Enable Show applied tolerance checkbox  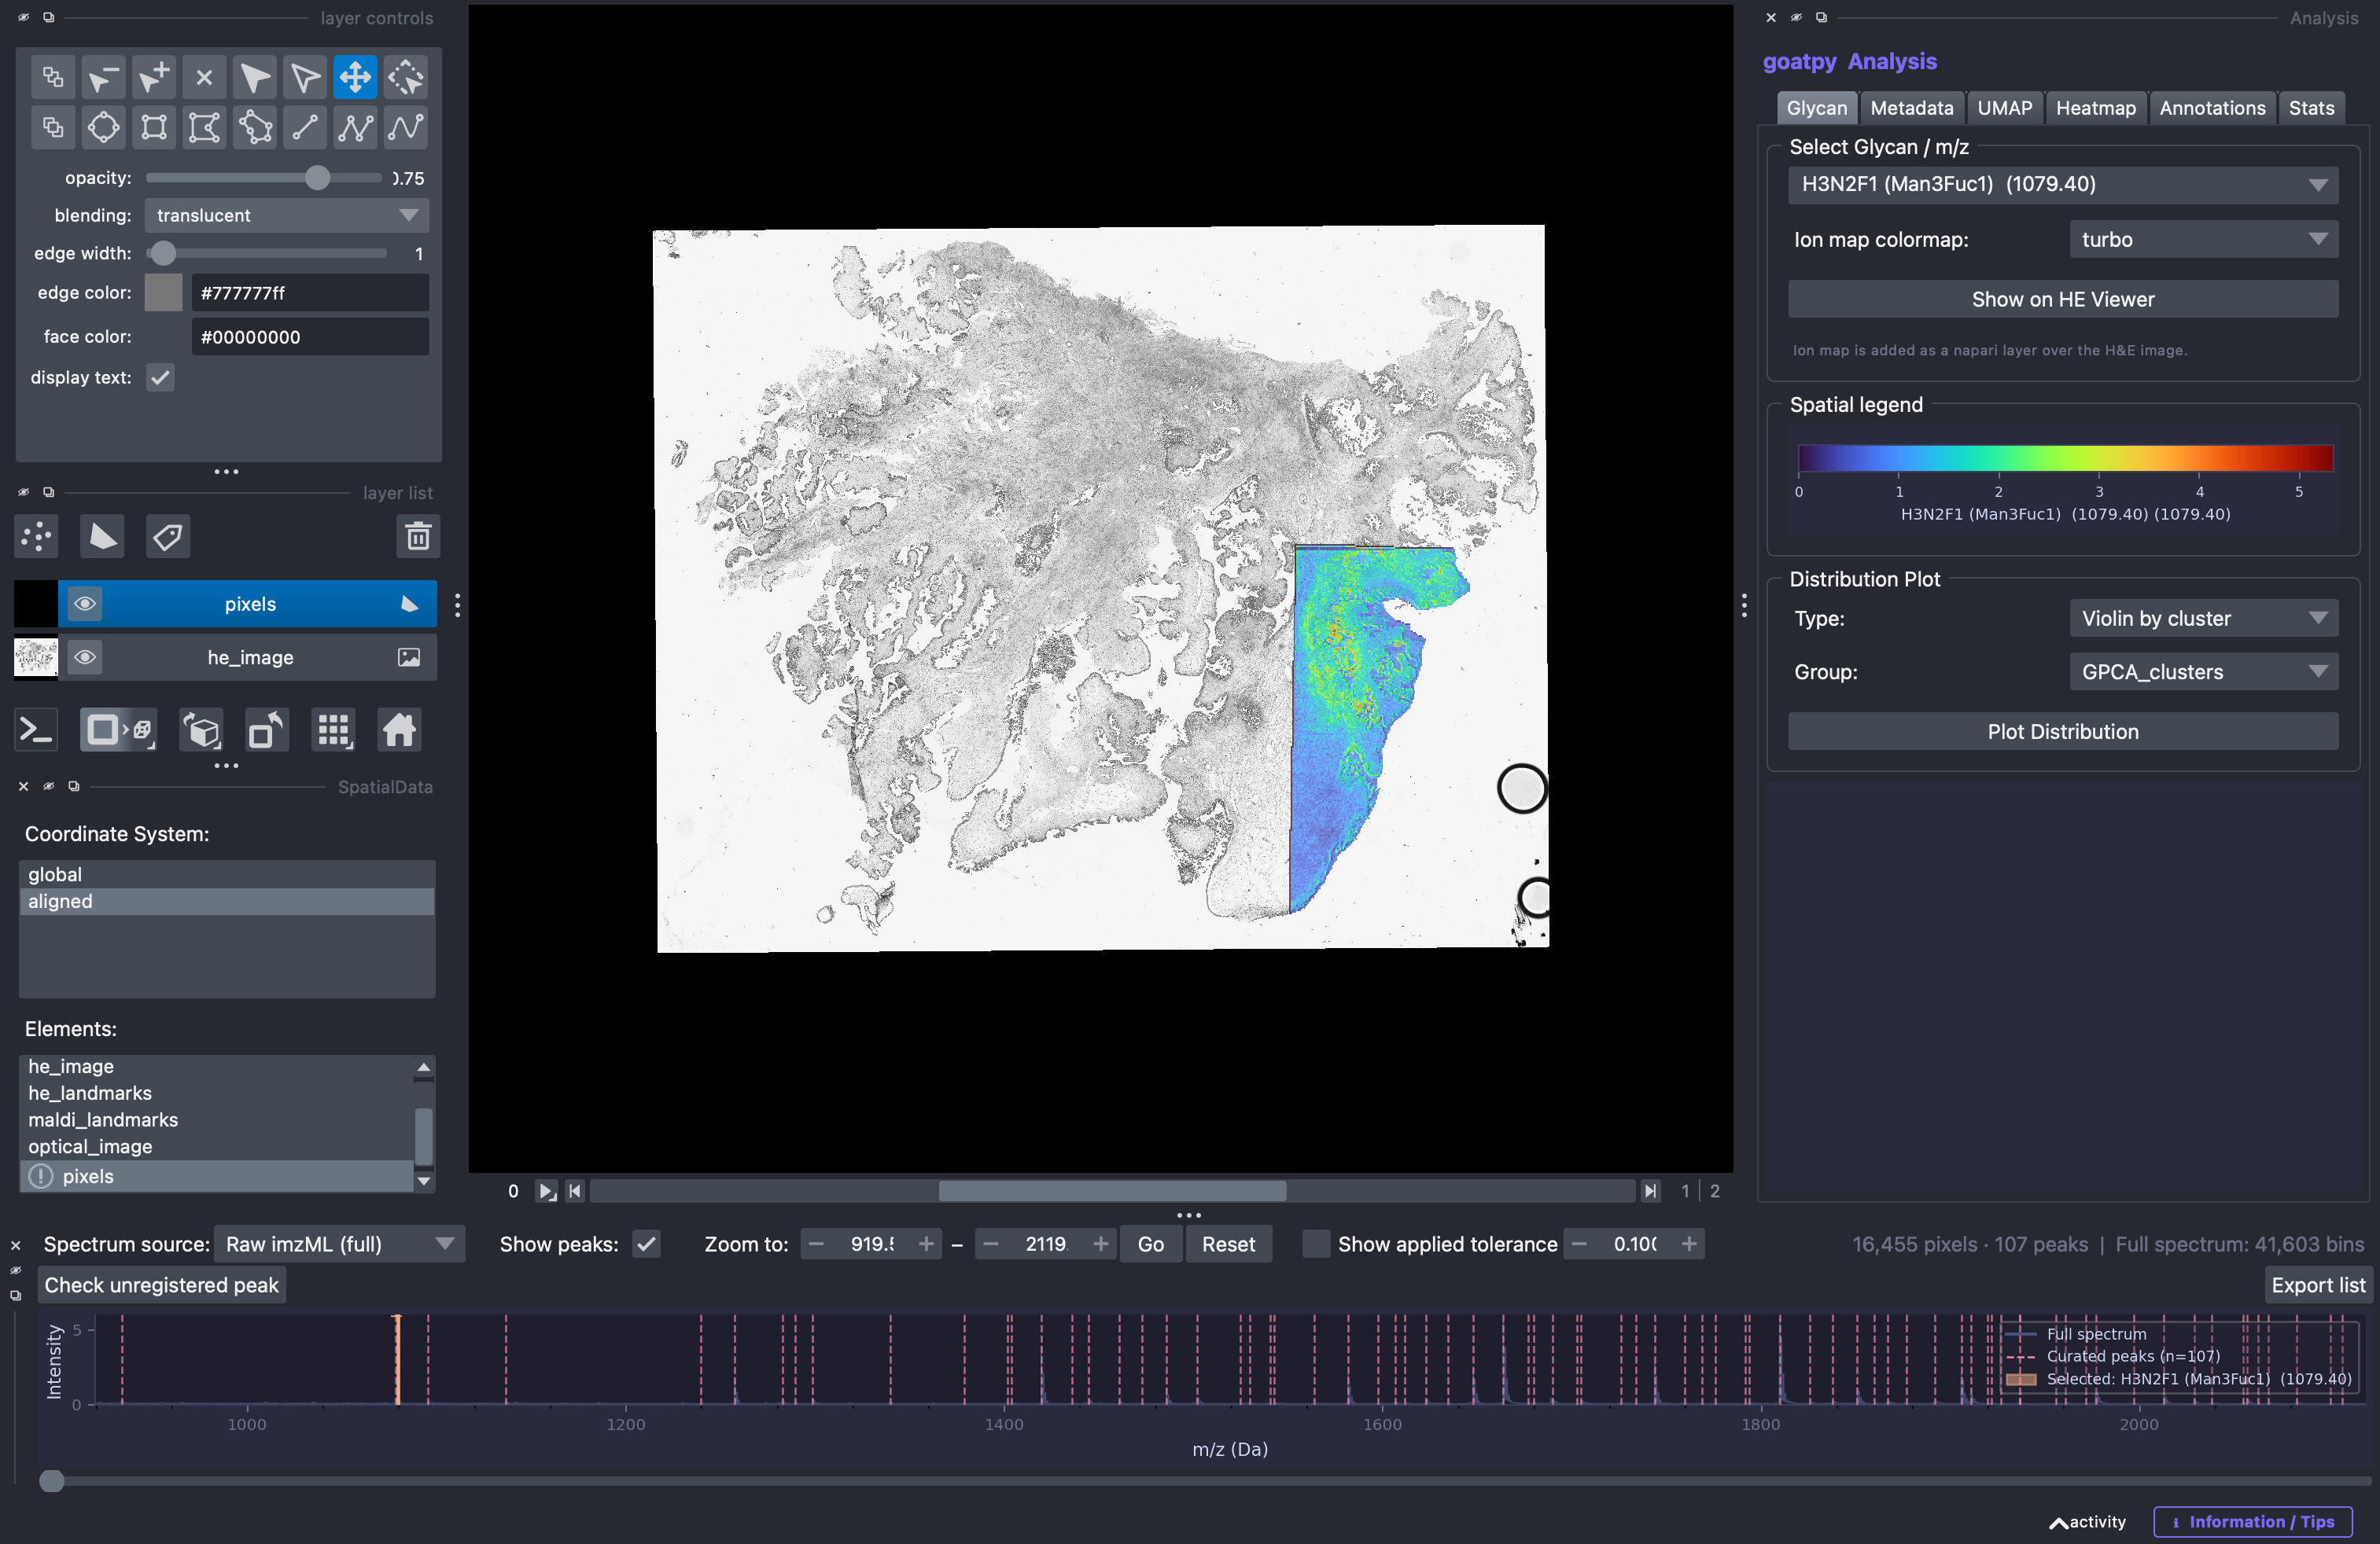click(1316, 1244)
